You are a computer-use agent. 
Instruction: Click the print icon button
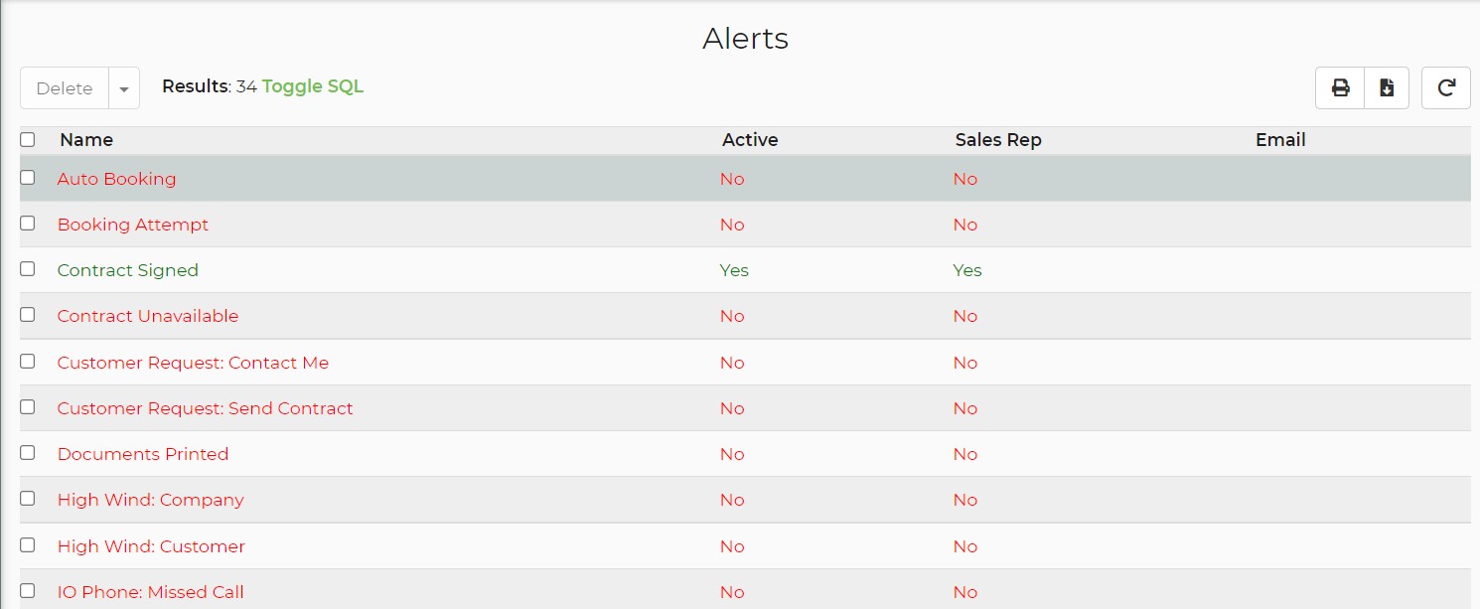(x=1340, y=88)
